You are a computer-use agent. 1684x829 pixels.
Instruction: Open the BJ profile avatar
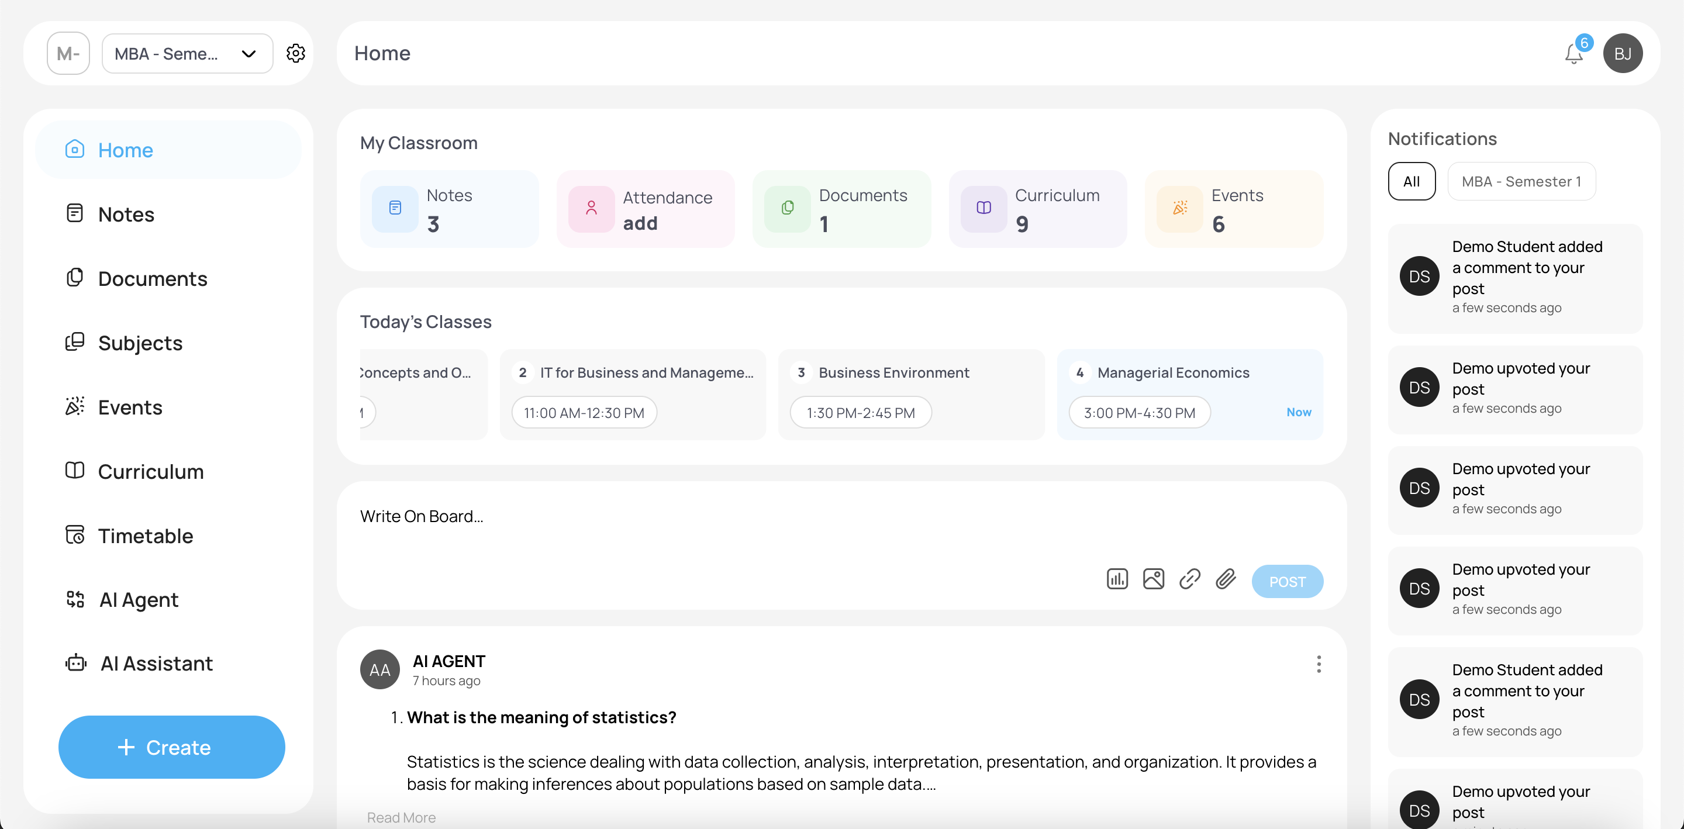[x=1623, y=53]
